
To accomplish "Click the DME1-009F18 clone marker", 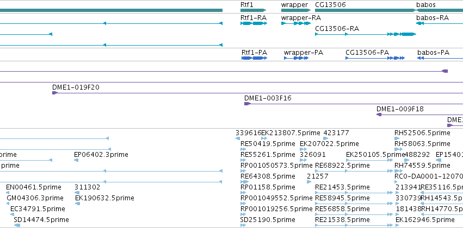I will [x=379, y=115].
